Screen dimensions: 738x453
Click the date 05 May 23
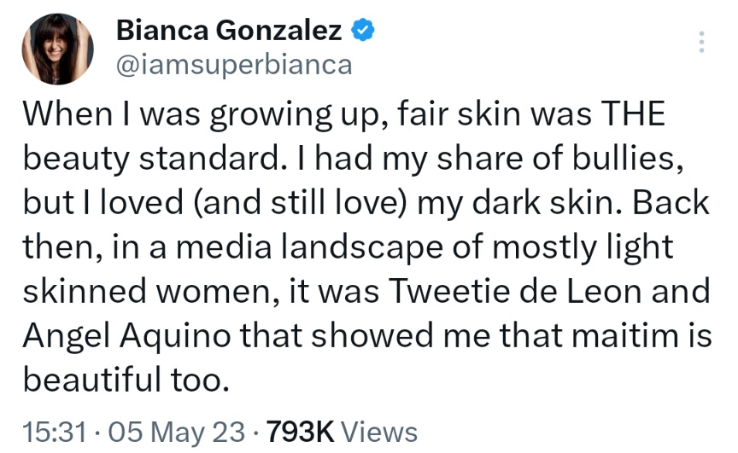click(x=177, y=432)
